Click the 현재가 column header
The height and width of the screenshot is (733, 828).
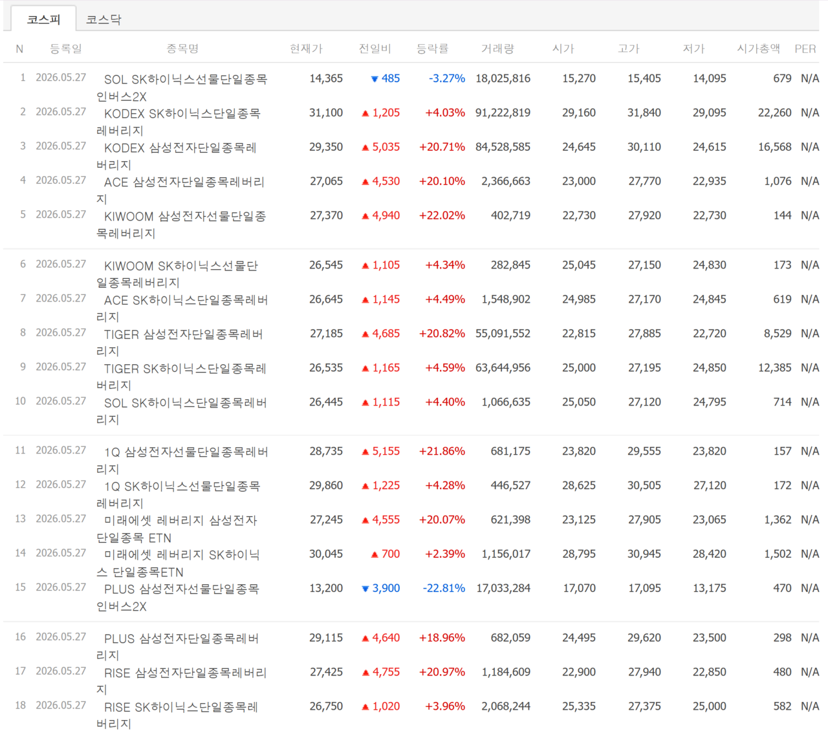(306, 49)
